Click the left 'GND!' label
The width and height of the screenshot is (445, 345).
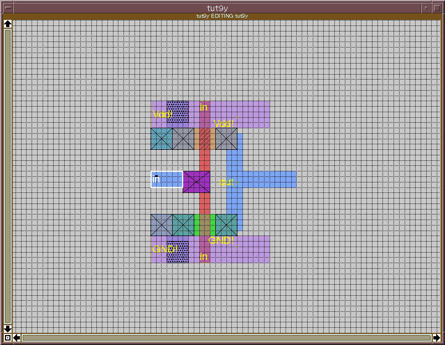click(165, 249)
